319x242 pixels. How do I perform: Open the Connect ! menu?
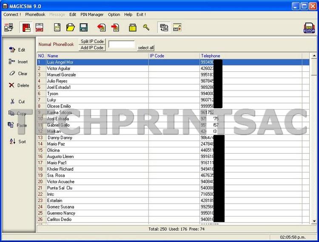coord(12,14)
